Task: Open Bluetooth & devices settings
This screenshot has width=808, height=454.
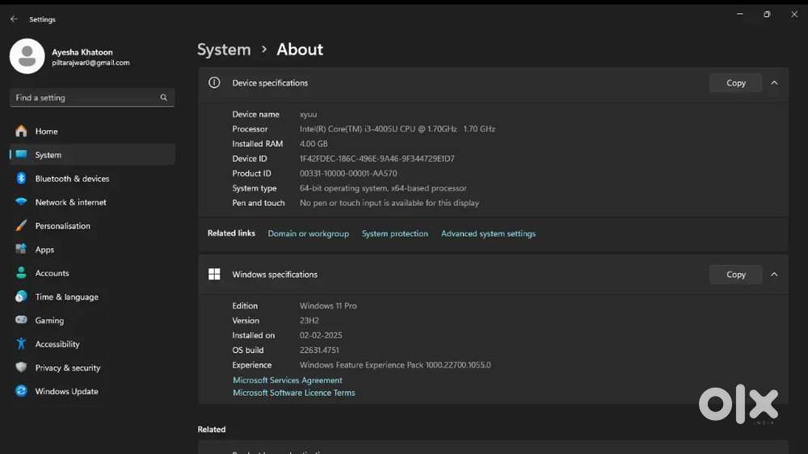Action: point(72,179)
